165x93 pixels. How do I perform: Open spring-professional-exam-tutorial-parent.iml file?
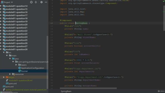pyautogui.click(x=26, y=90)
